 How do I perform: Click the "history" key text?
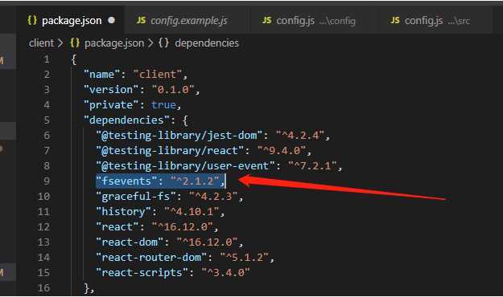point(123,212)
